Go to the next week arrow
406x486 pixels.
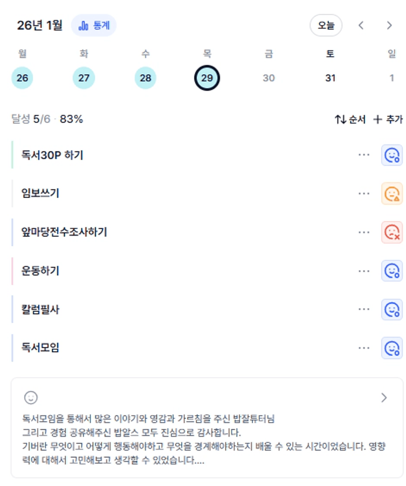389,26
